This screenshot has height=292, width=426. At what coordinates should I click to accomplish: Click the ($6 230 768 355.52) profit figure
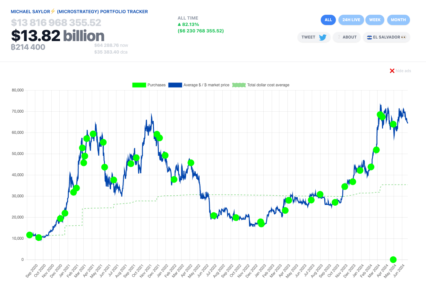click(x=201, y=31)
